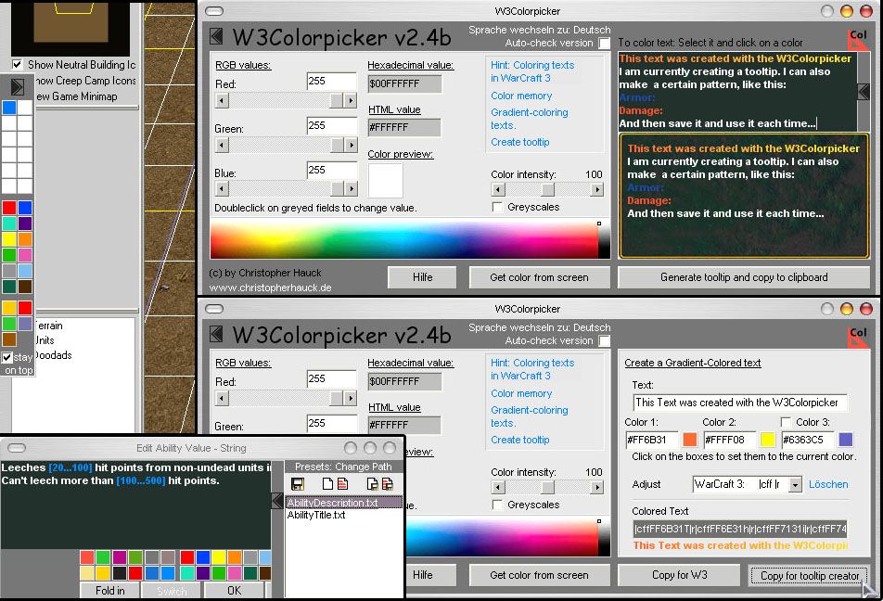The height and width of the screenshot is (601, 883).
Task: Raise color intensity with the right arrow in the bottom window
Action: [x=597, y=487]
